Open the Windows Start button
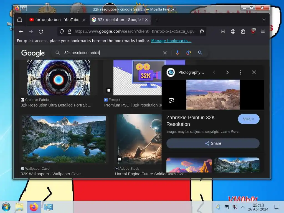This screenshot has height=213, width=284. pyautogui.click(x=6, y=207)
